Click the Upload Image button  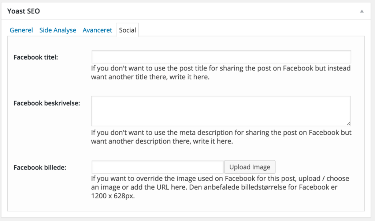click(x=250, y=167)
